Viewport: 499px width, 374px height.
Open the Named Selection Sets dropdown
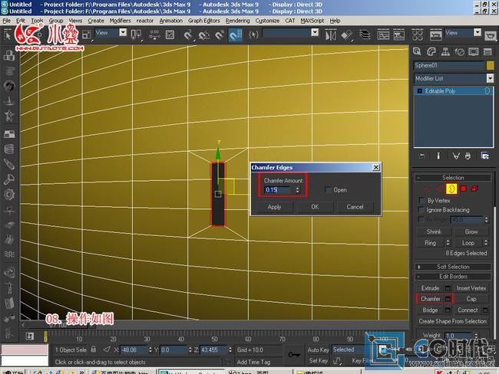tap(315, 32)
